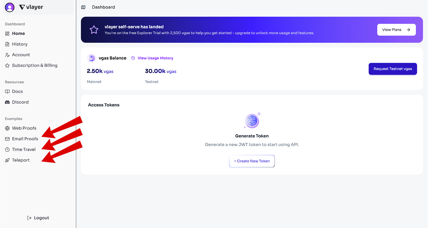Click the Web Proofs globe icon
Image resolution: width=428 pixels, height=228 pixels.
click(x=7, y=128)
